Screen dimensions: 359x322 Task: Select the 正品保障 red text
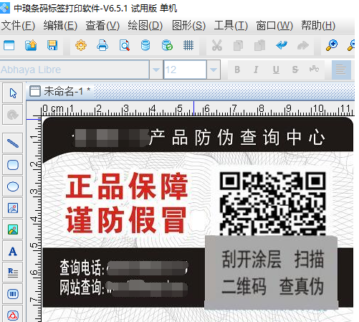coord(127,186)
